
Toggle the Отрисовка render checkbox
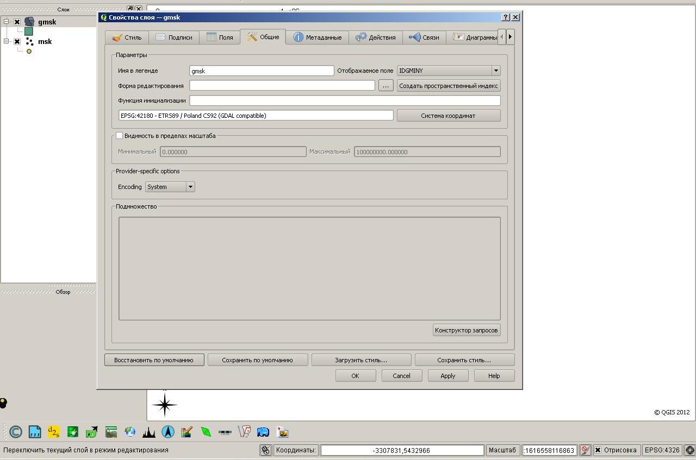pyautogui.click(x=598, y=450)
